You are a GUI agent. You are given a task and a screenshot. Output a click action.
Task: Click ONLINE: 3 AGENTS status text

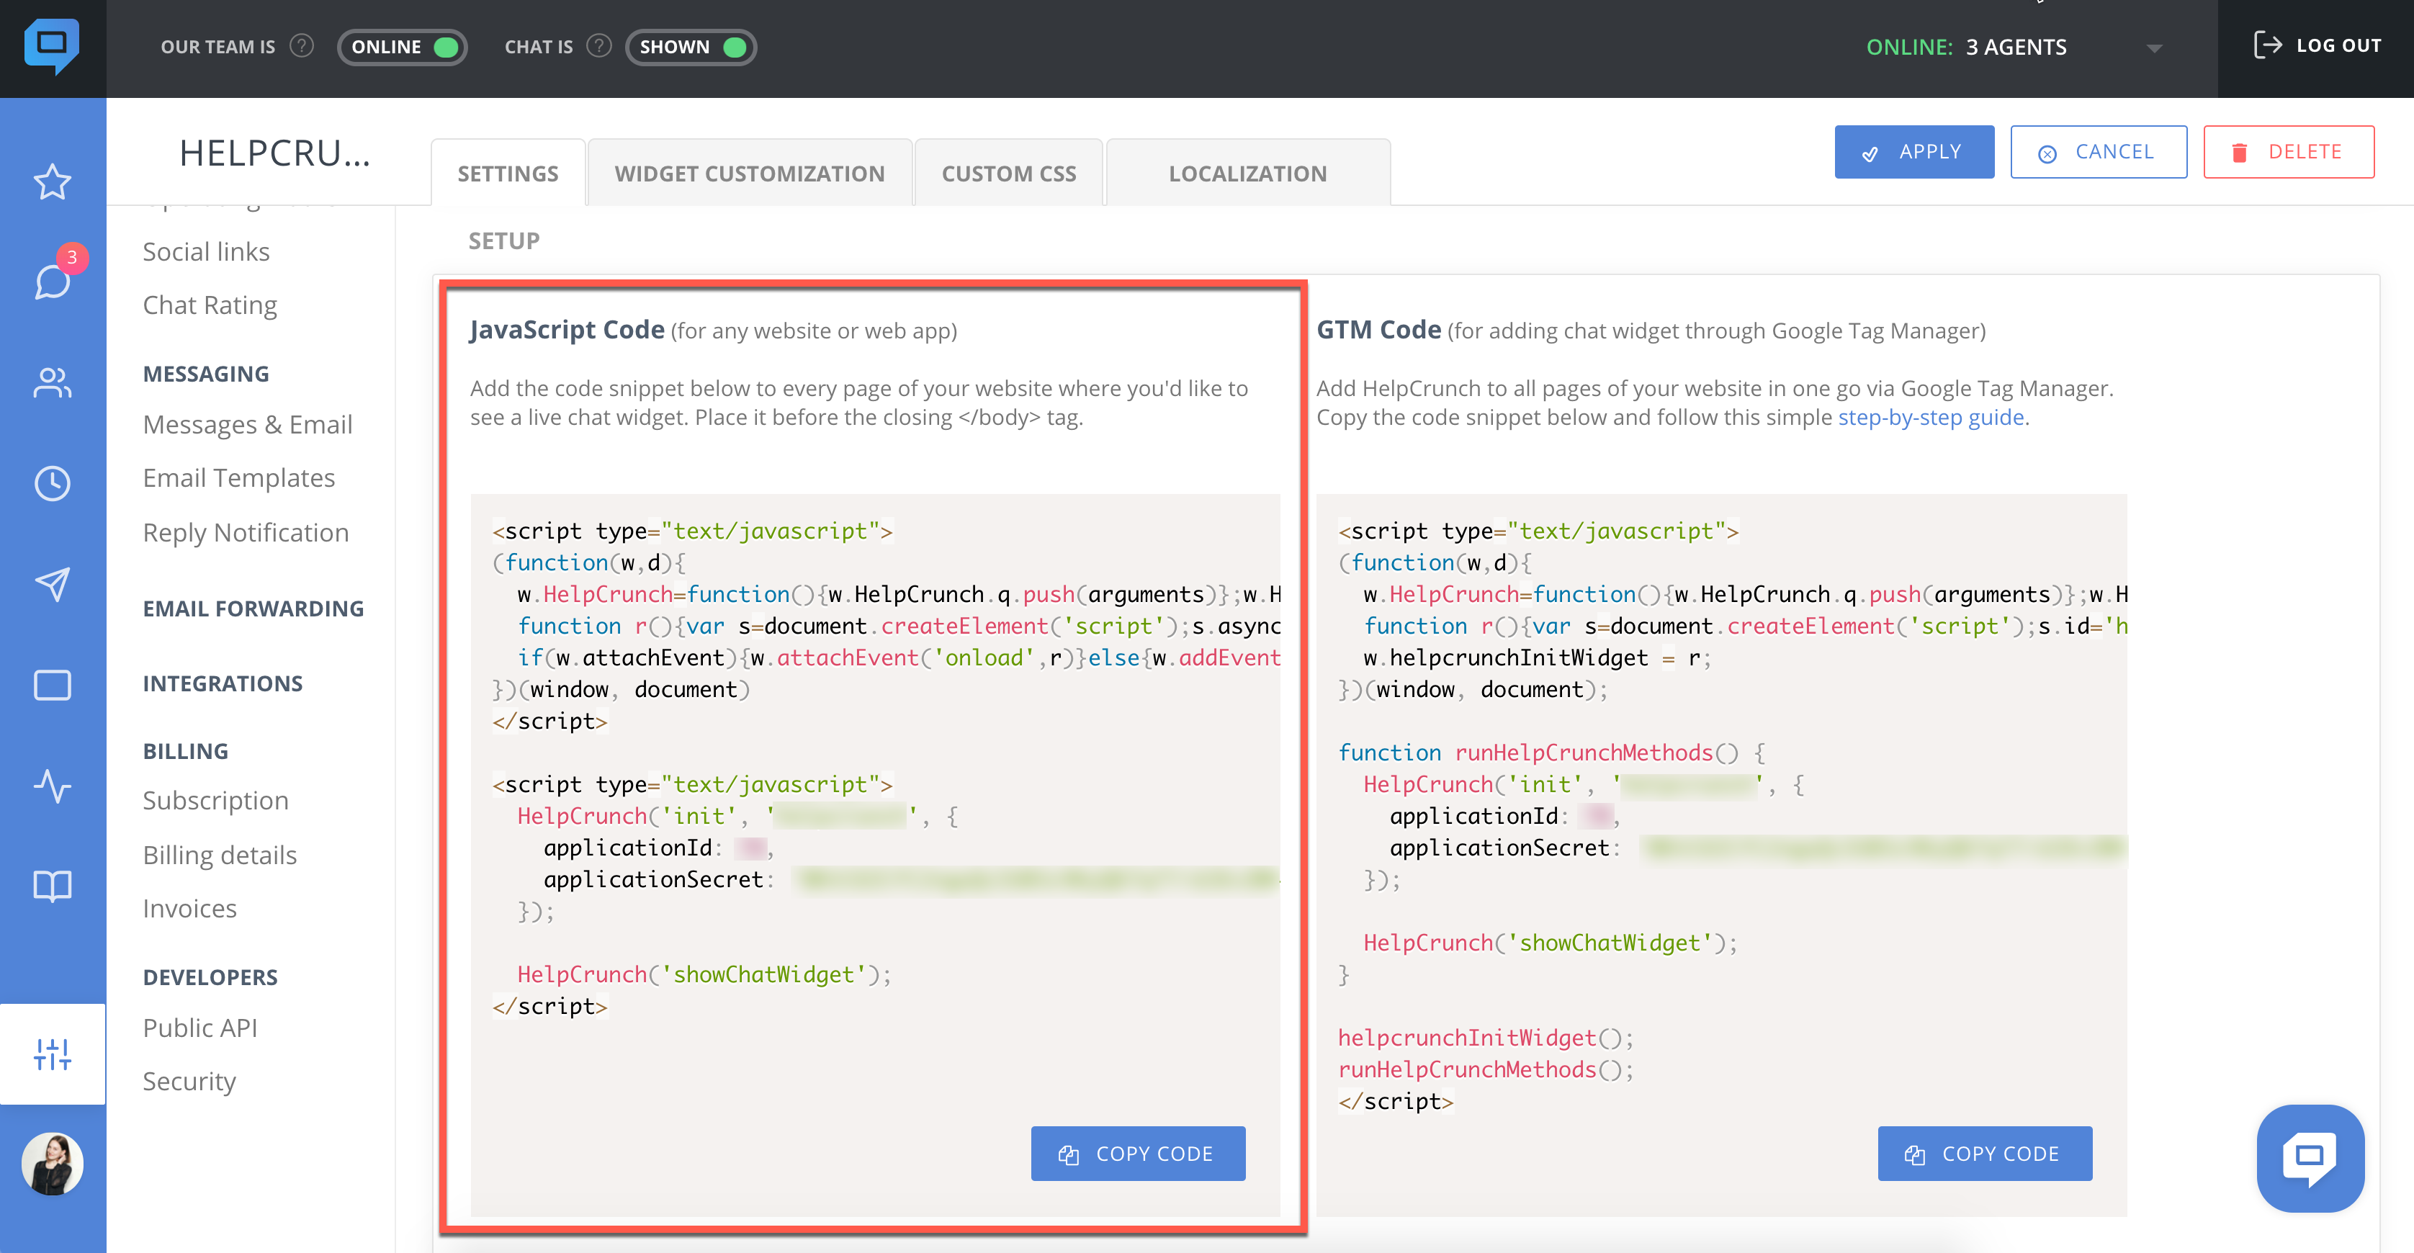pyautogui.click(x=1966, y=47)
